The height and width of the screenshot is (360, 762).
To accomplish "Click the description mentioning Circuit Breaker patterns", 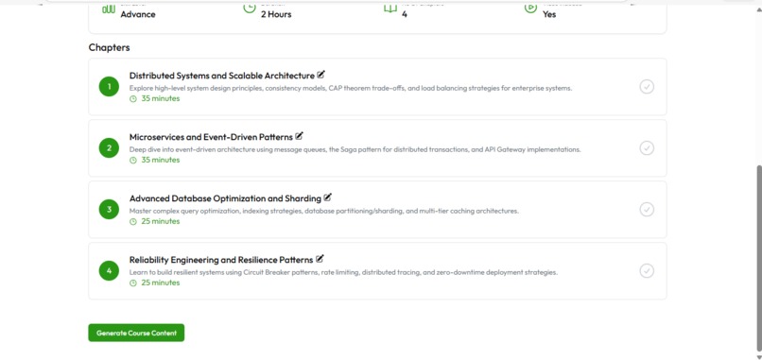I will tap(343, 272).
